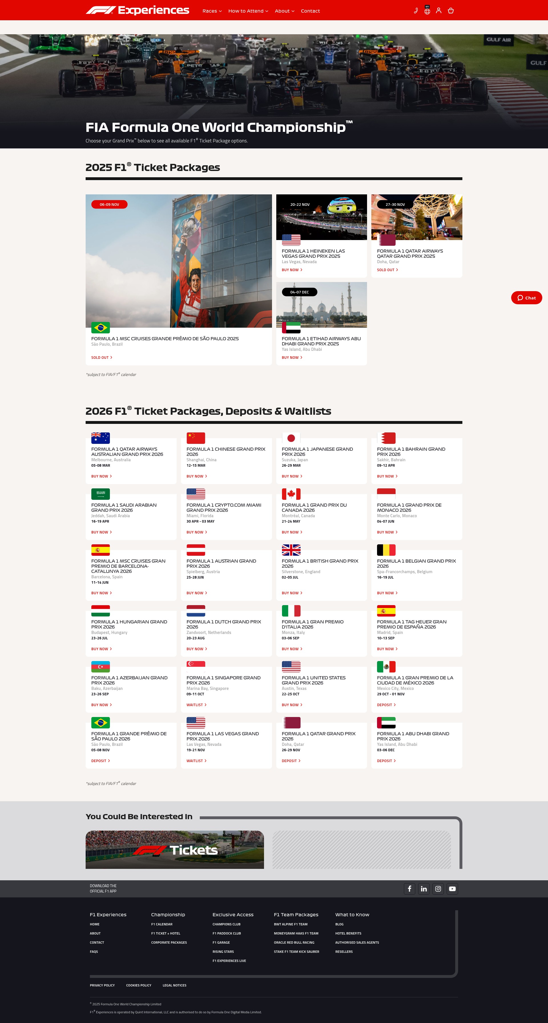Open Corporate Packages footer link

click(169, 943)
